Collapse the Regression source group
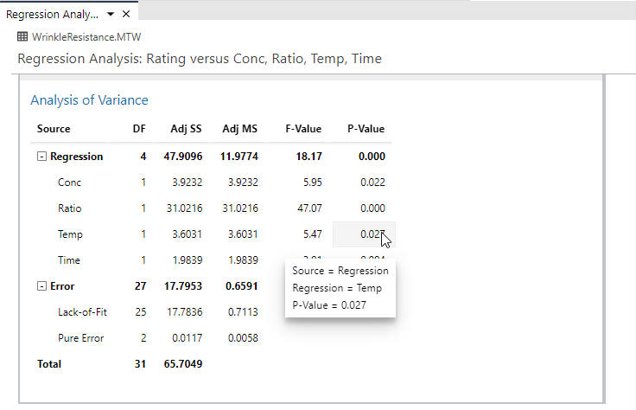The width and height of the screenshot is (636, 410). coord(41,157)
